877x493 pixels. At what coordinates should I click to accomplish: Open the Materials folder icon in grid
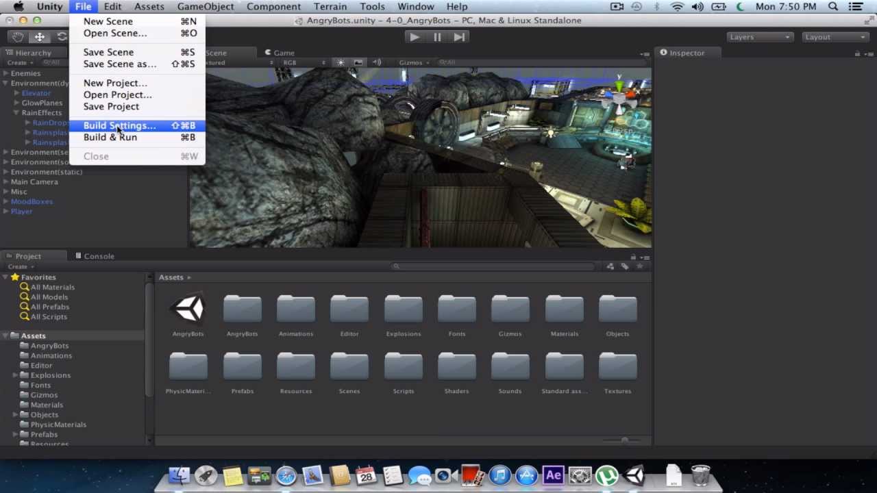click(565, 309)
